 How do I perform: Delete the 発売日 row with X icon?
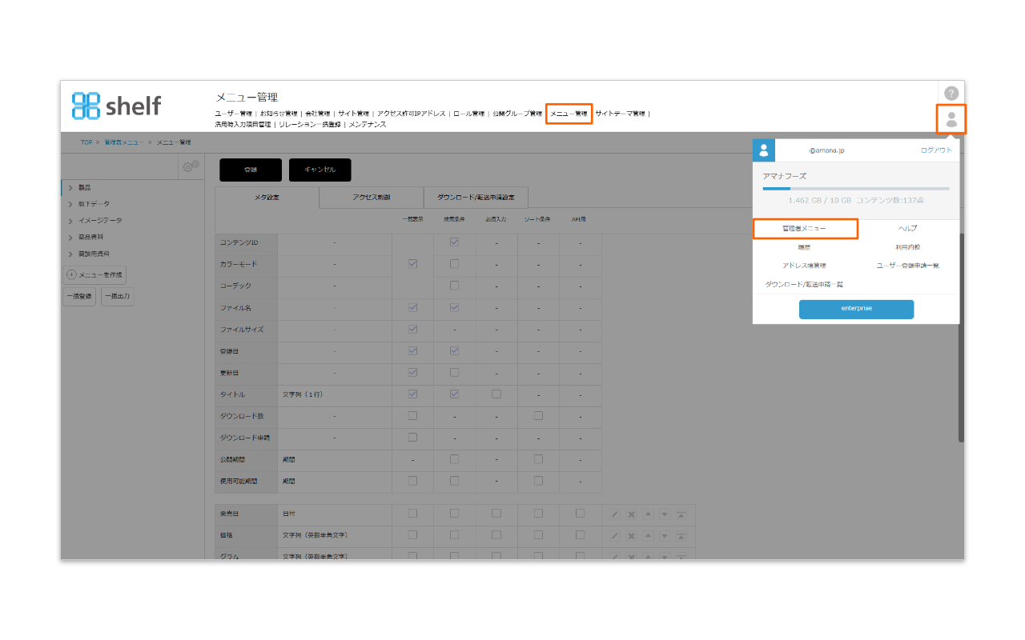click(631, 514)
